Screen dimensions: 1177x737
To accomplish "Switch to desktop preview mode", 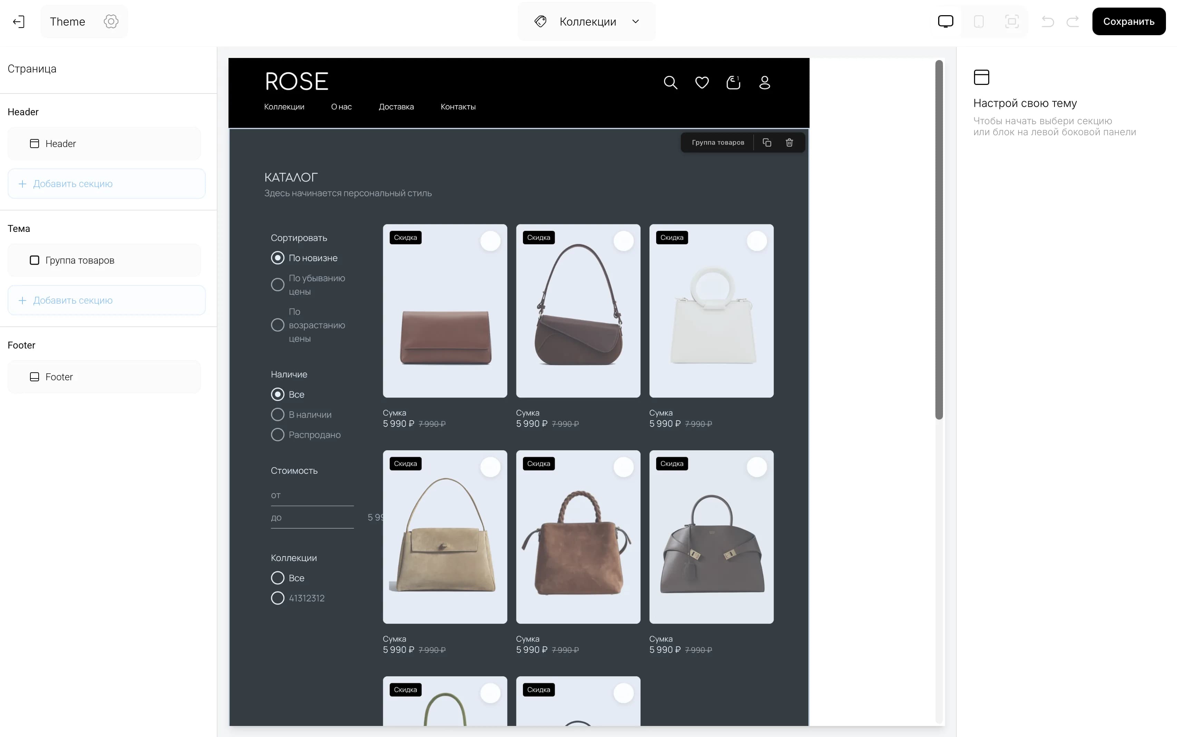I will point(945,21).
